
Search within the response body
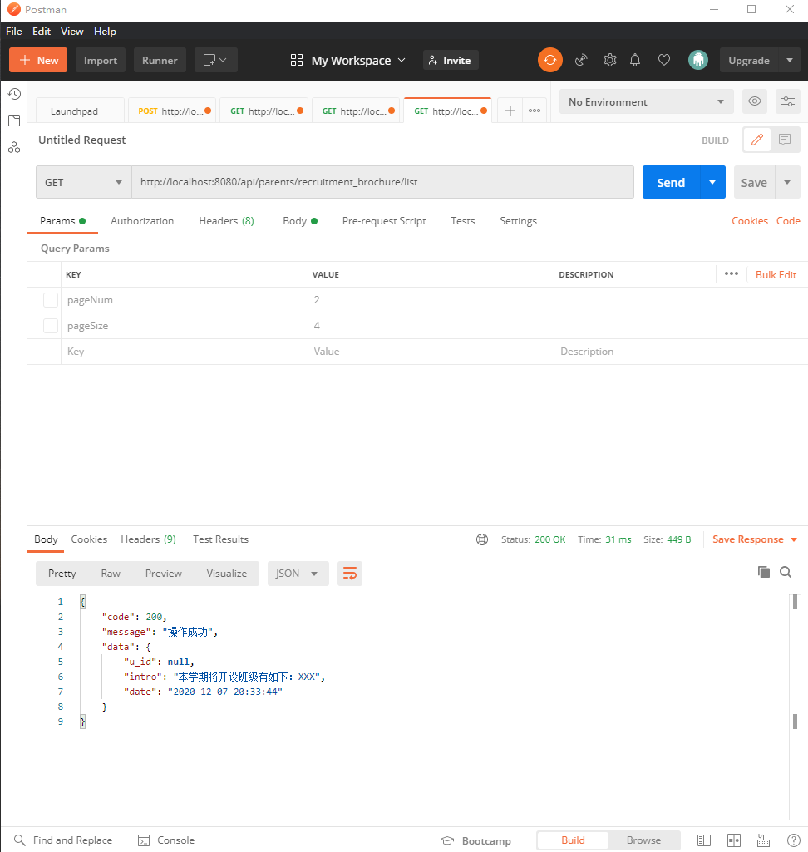[786, 572]
